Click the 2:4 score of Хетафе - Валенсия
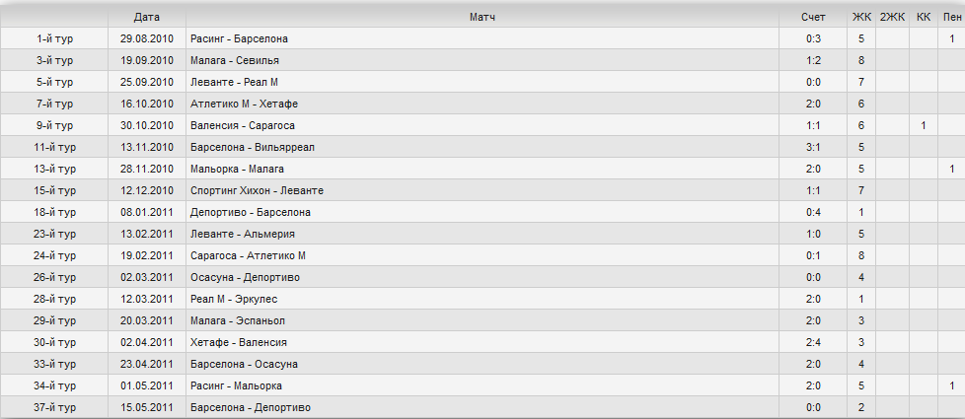 (813, 343)
